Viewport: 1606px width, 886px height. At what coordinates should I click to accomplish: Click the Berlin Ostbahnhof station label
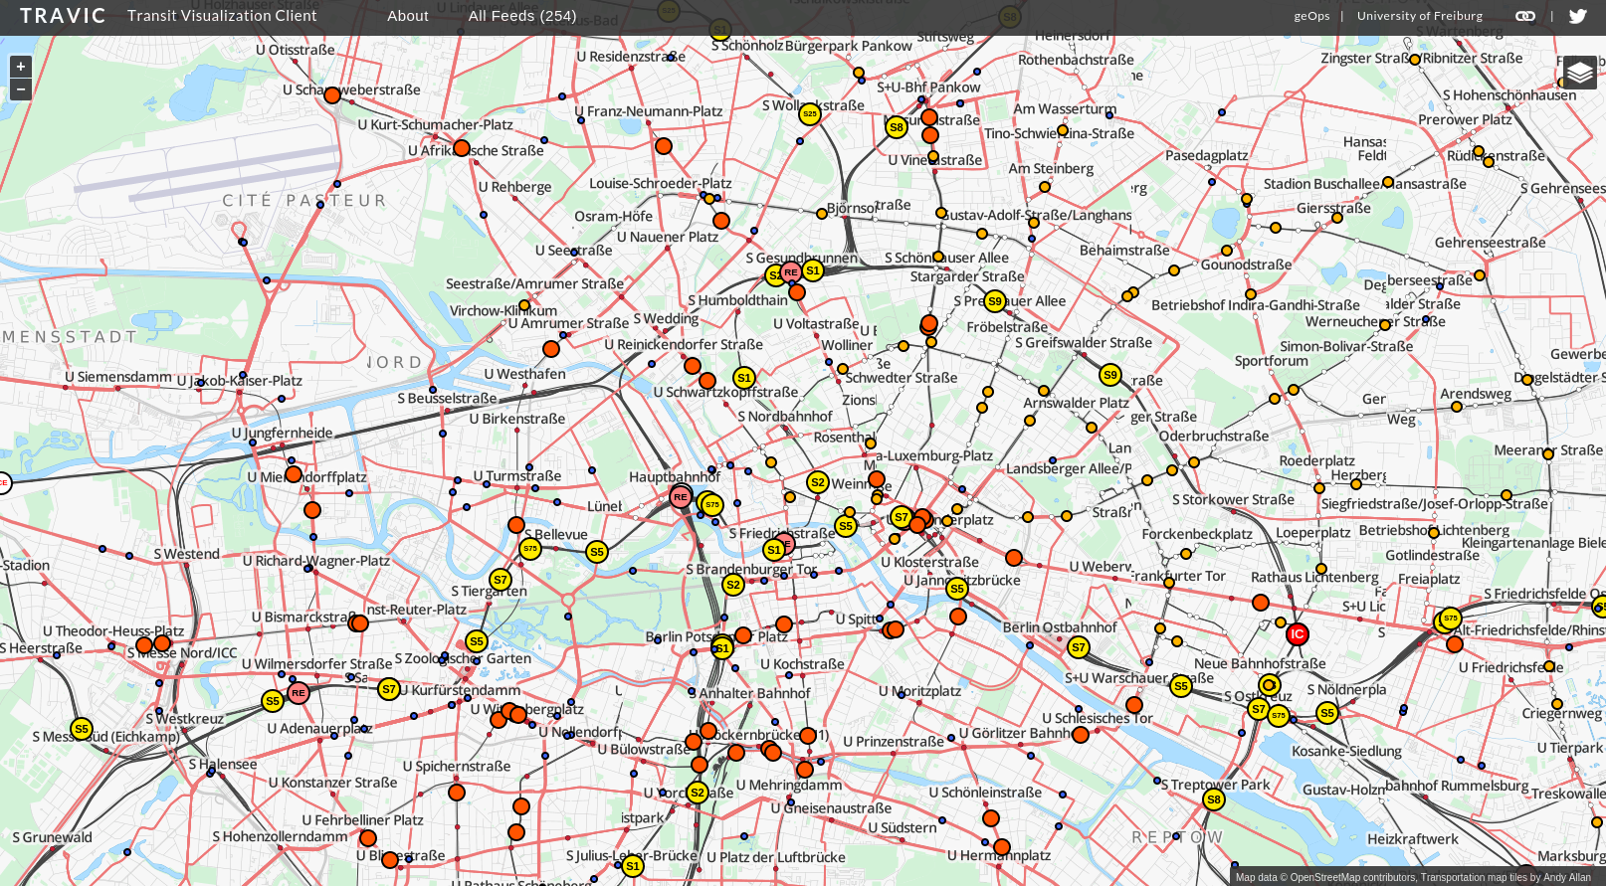1060,627
